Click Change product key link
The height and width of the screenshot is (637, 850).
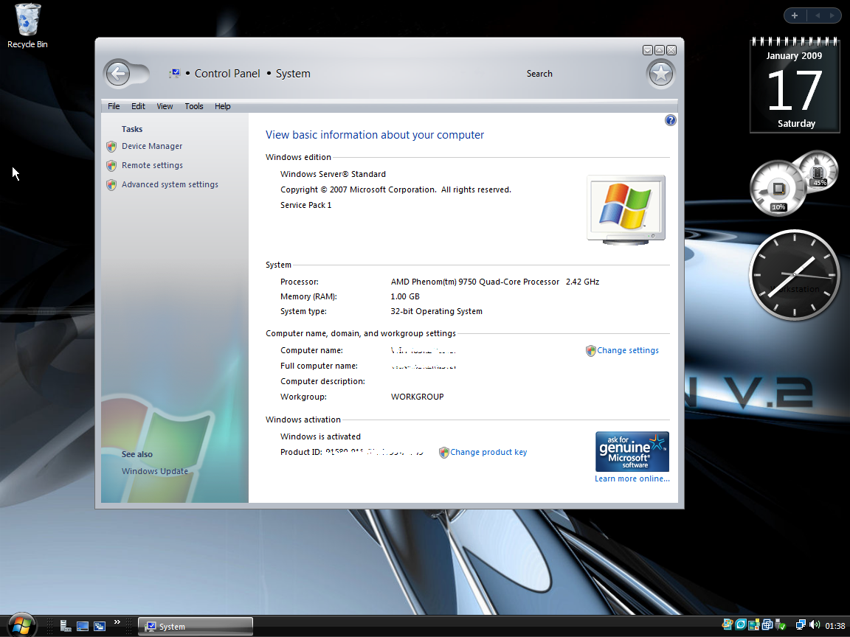tap(488, 452)
